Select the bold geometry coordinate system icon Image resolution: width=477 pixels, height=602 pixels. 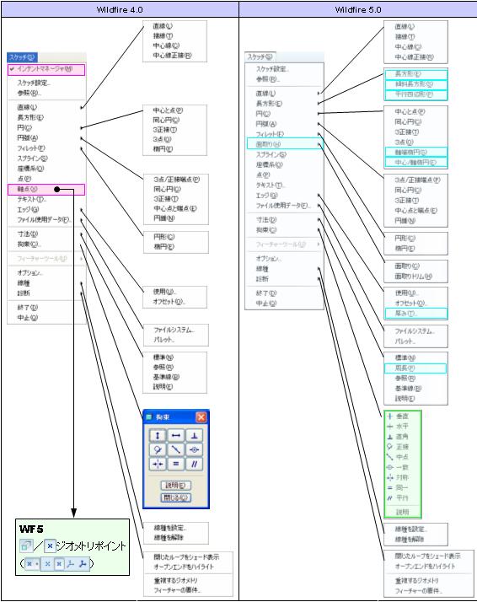click(83, 564)
